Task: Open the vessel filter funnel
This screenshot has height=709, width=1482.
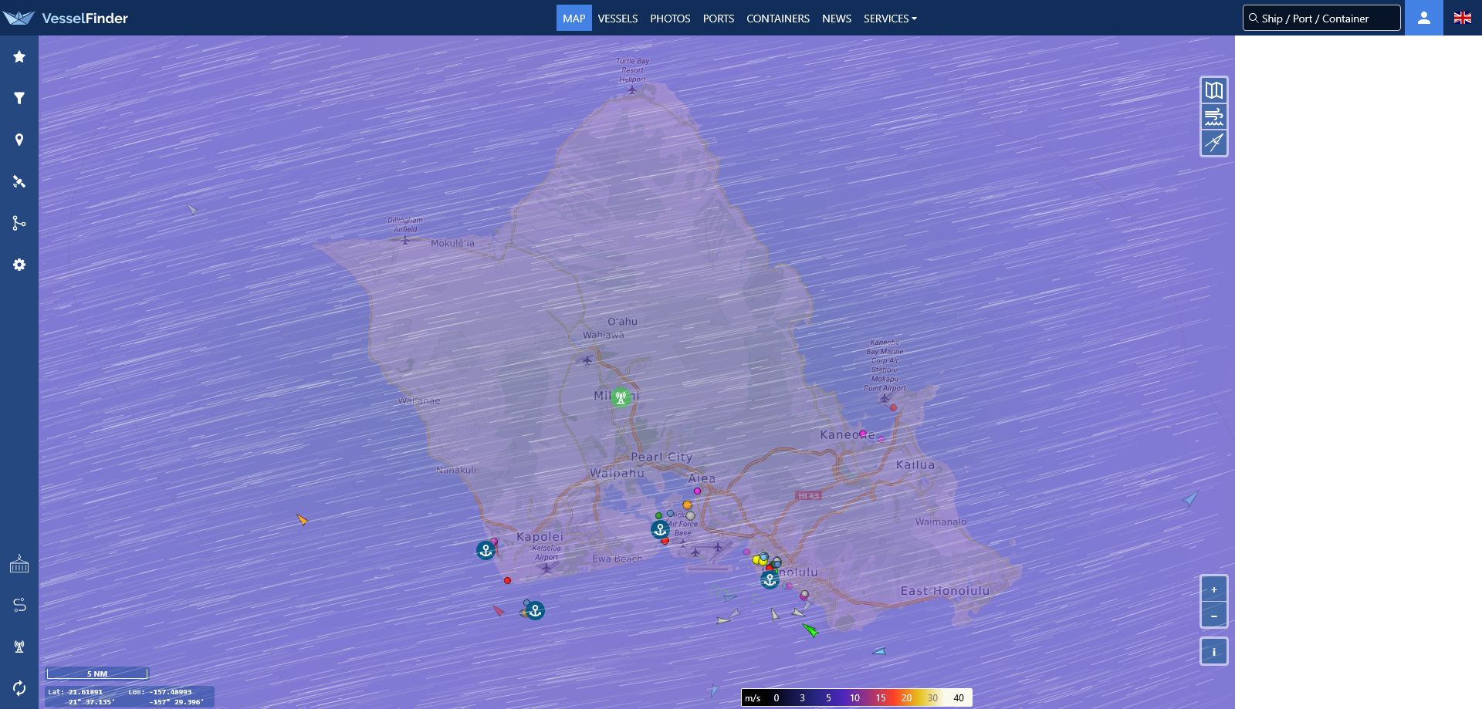Action: point(19,98)
